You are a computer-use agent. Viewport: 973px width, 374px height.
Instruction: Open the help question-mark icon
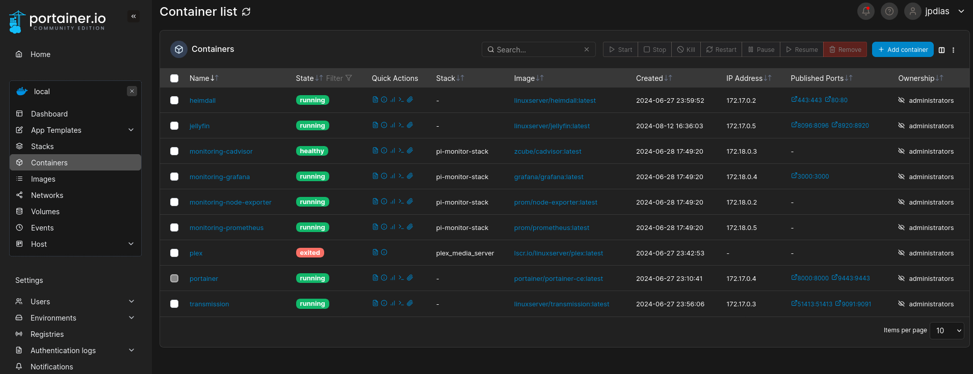[889, 11]
